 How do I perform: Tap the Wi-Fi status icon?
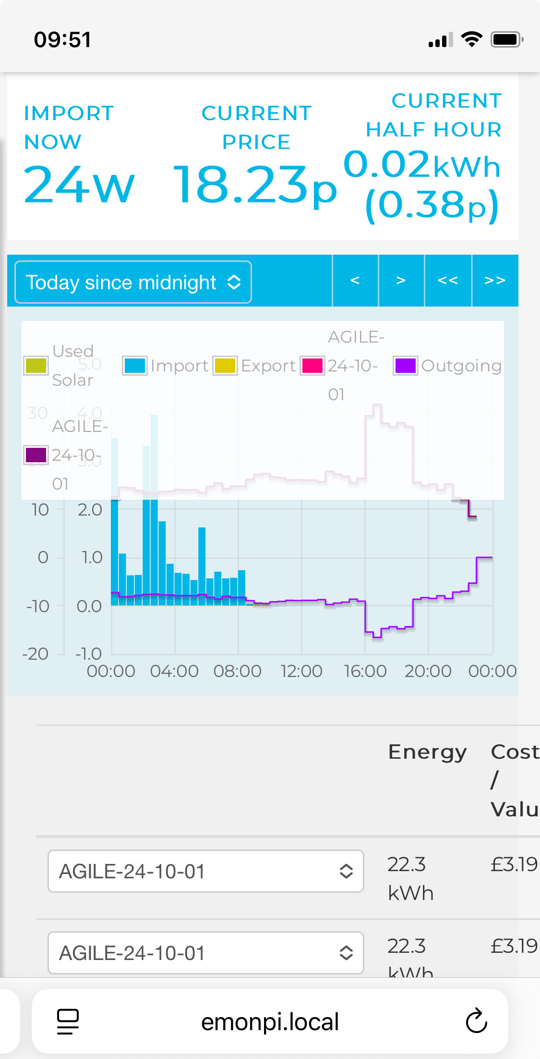(x=471, y=39)
